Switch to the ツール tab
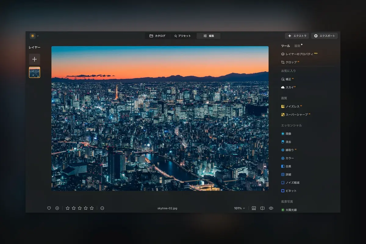The image size is (366, 244). (285, 46)
